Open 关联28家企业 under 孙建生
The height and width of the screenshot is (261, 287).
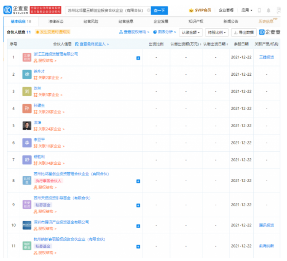point(49,112)
